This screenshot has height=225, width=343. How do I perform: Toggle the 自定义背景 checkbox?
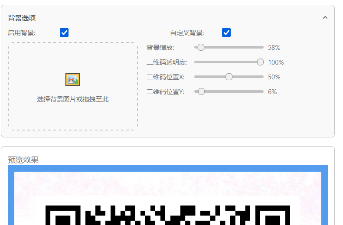click(x=226, y=33)
